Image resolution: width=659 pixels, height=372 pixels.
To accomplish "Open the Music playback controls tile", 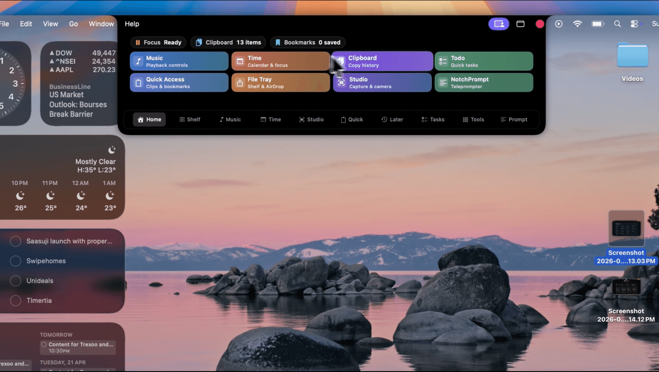I will click(x=179, y=61).
